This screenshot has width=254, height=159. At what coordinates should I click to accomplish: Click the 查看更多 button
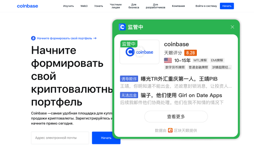pyautogui.click(x=176, y=116)
